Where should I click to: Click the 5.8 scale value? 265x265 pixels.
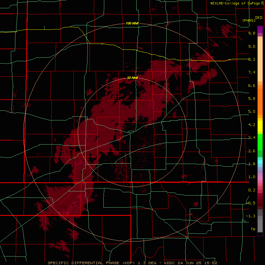tap(252, 99)
